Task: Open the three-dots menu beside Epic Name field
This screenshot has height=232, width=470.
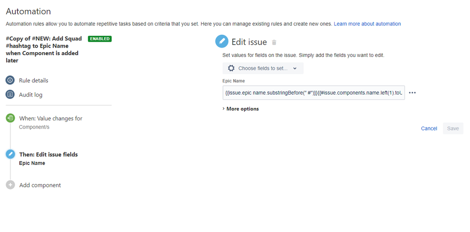Action: point(413,93)
